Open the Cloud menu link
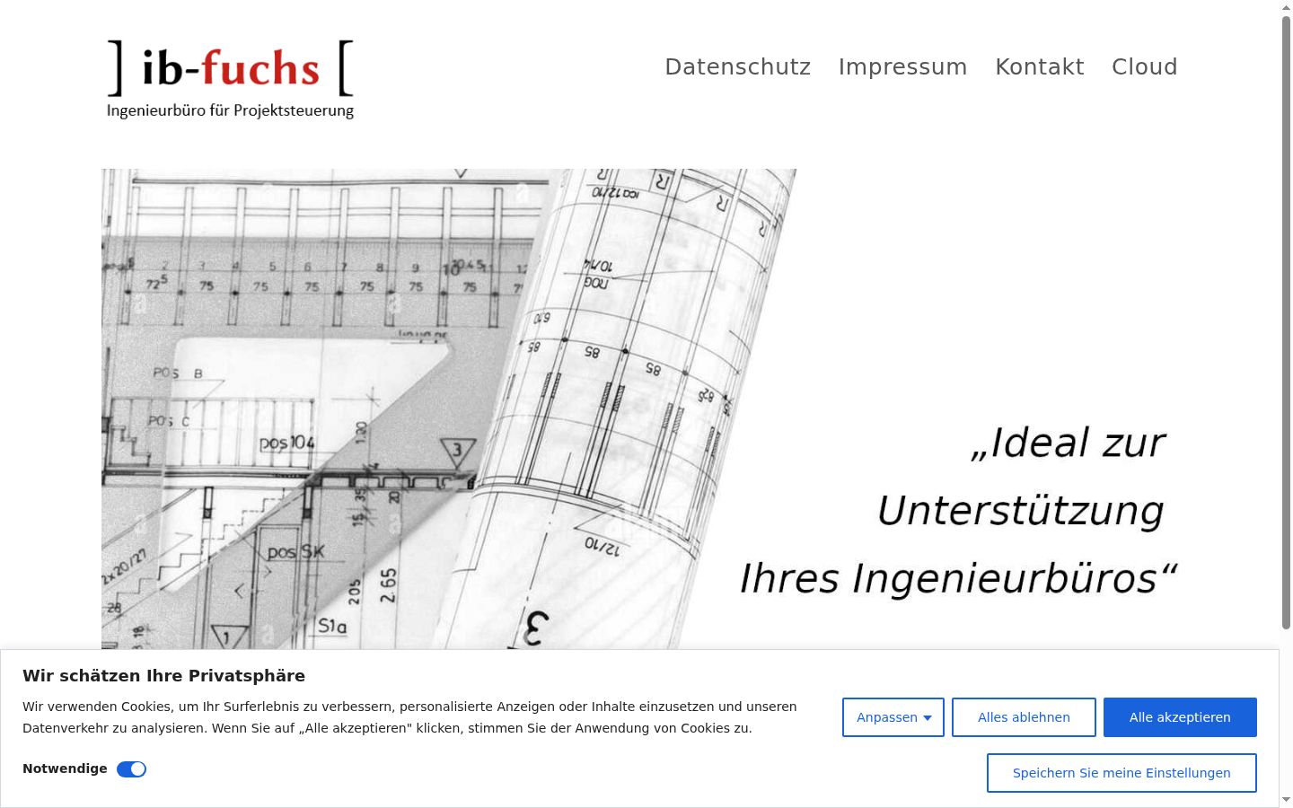1293x808 pixels. 1144,66
